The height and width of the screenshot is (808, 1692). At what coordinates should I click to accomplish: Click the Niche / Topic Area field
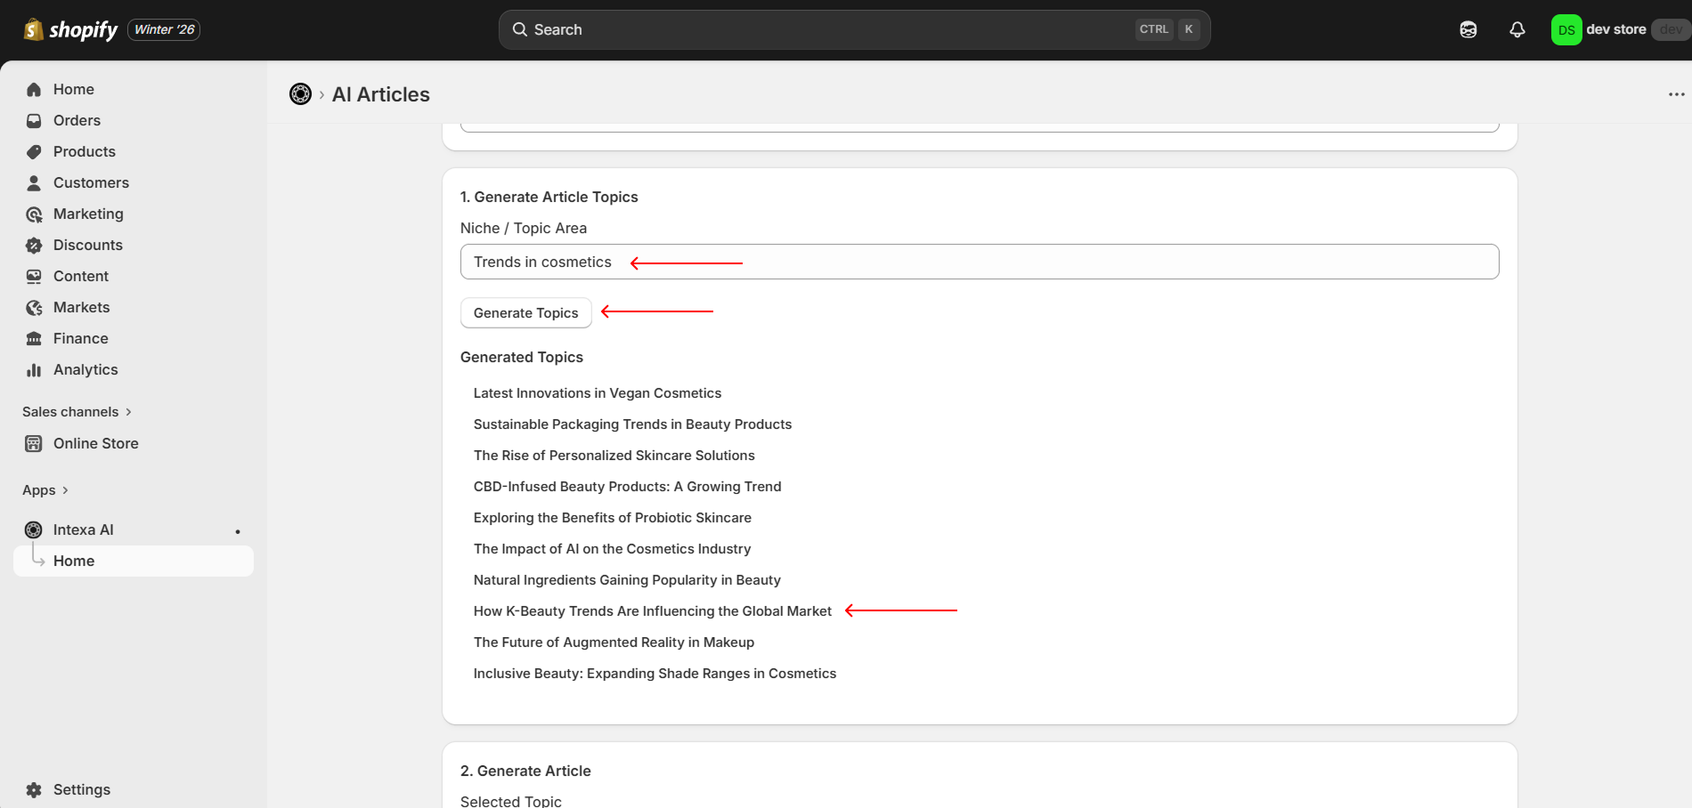pyautogui.click(x=980, y=262)
